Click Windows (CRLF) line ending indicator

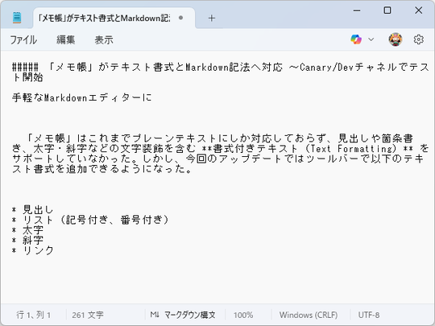coord(309,315)
